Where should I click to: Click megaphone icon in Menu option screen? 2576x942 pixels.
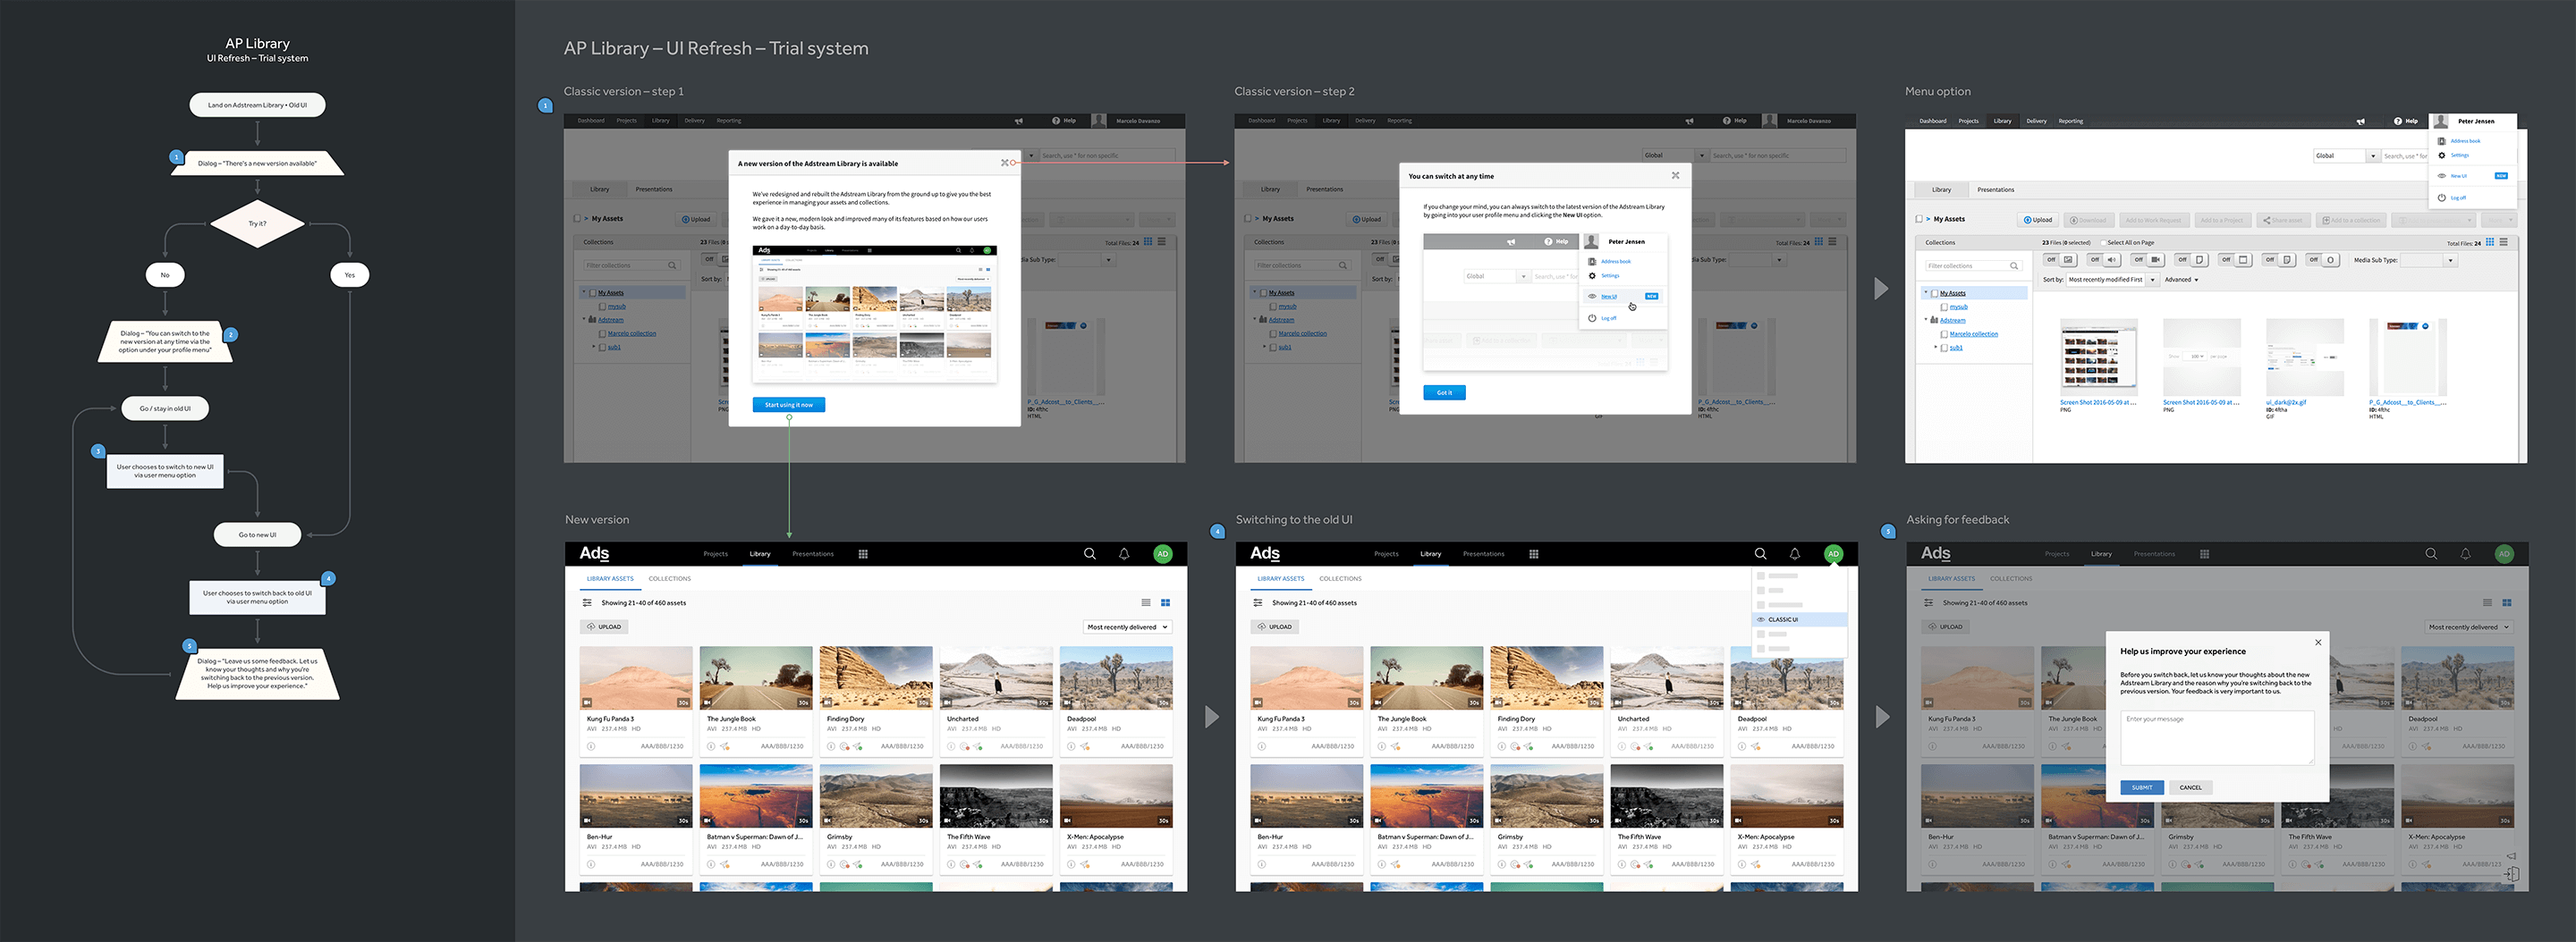click(2361, 122)
